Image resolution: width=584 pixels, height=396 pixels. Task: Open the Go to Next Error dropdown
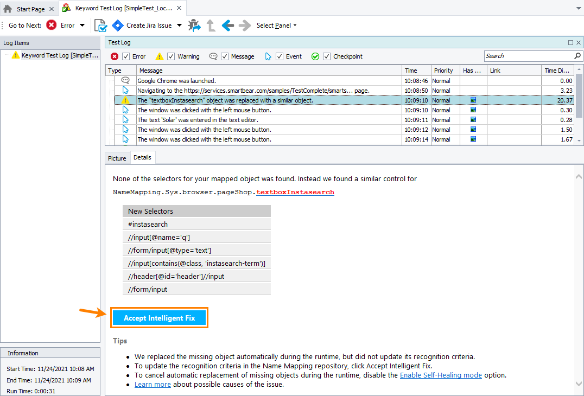(x=82, y=25)
